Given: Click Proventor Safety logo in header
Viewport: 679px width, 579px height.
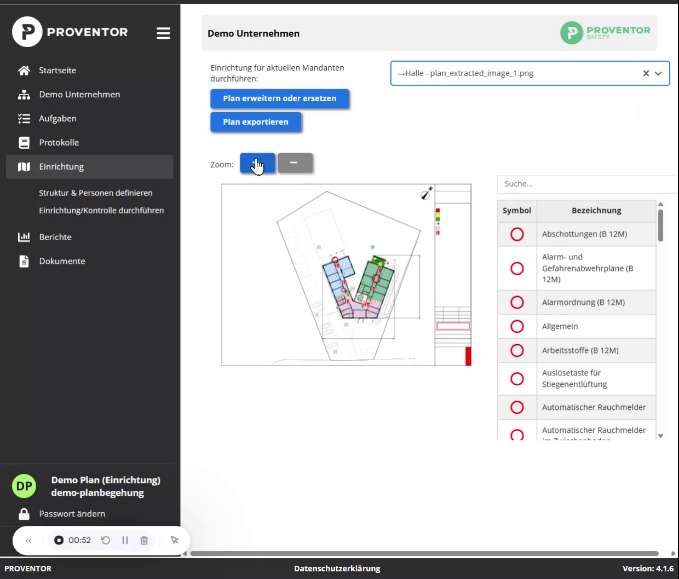Looking at the screenshot, I should tap(606, 33).
